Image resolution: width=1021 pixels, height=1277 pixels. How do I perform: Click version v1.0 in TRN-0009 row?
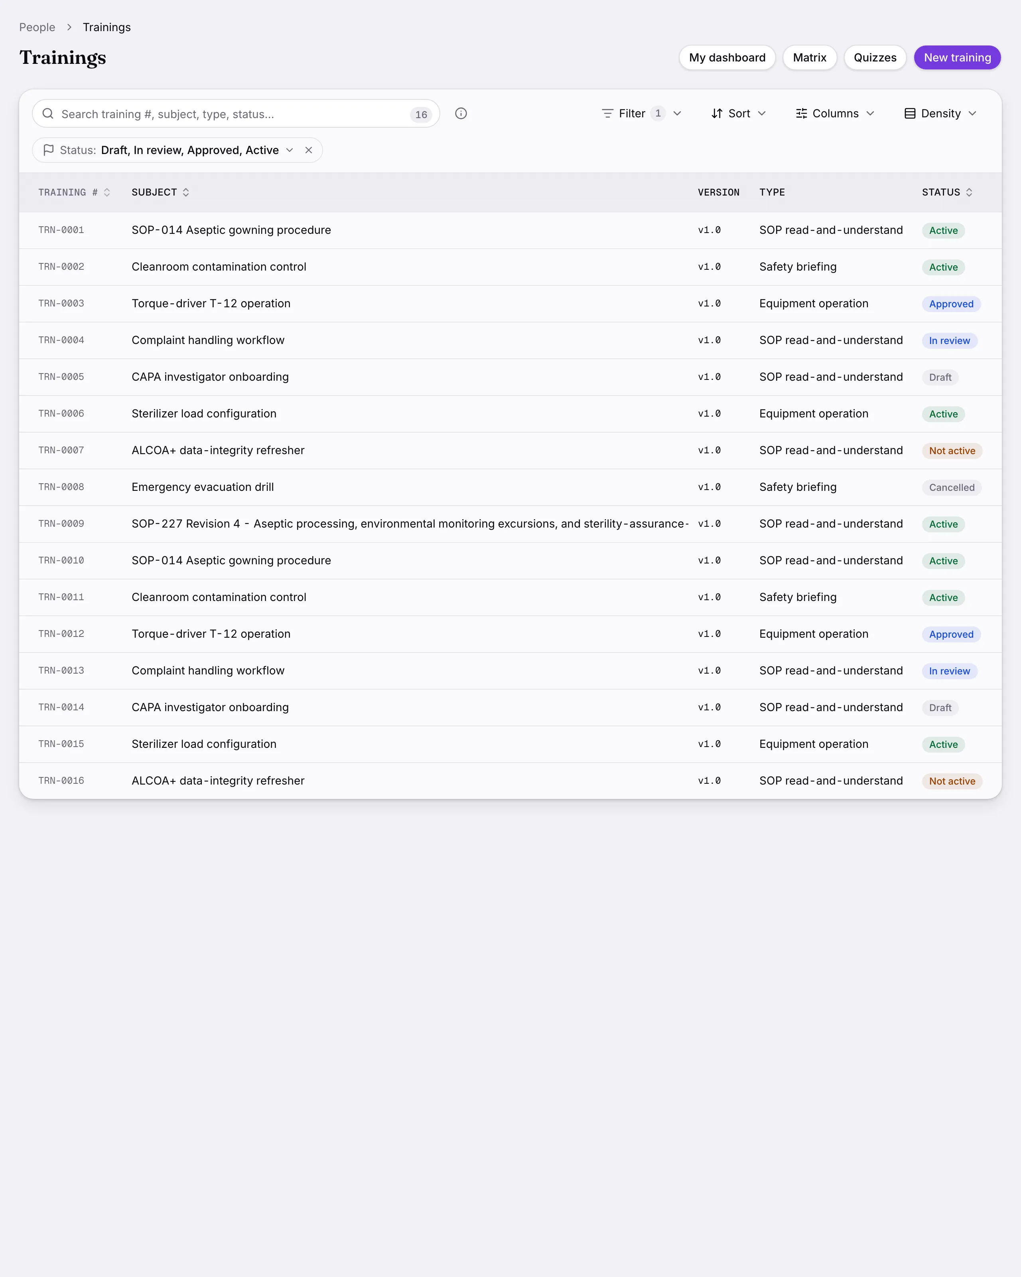(x=709, y=524)
